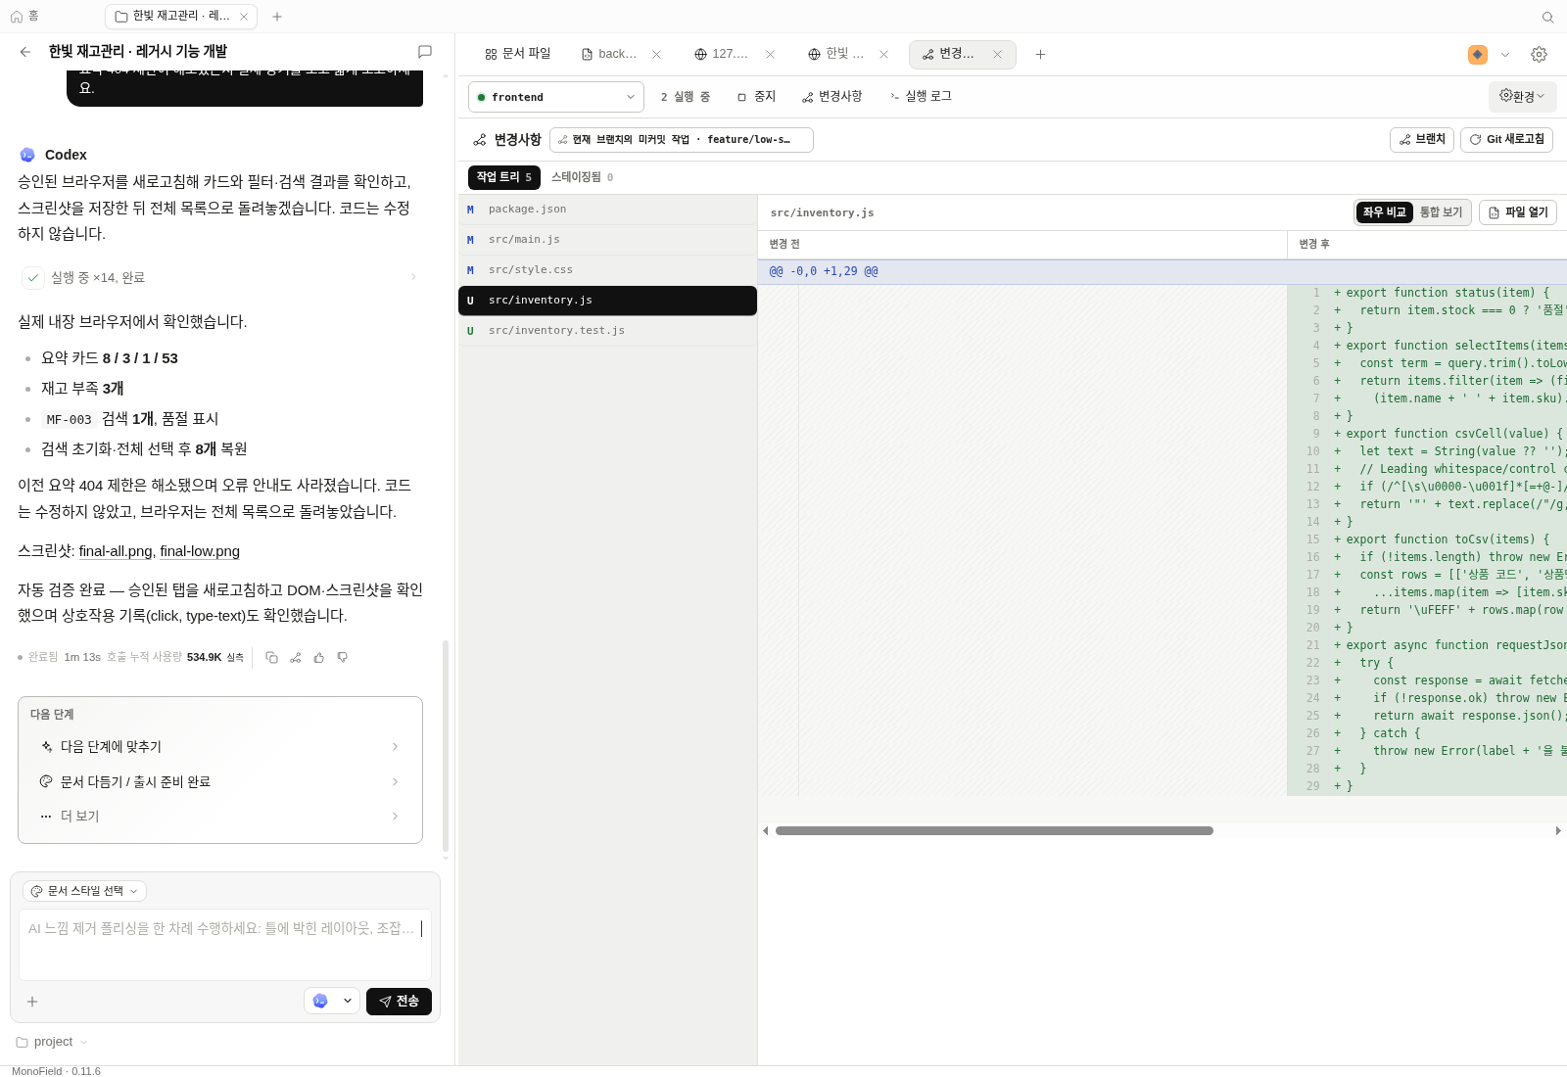This screenshot has height=1077, width=1567.
Task: Go to the 홈 home button
Action: click(x=24, y=17)
